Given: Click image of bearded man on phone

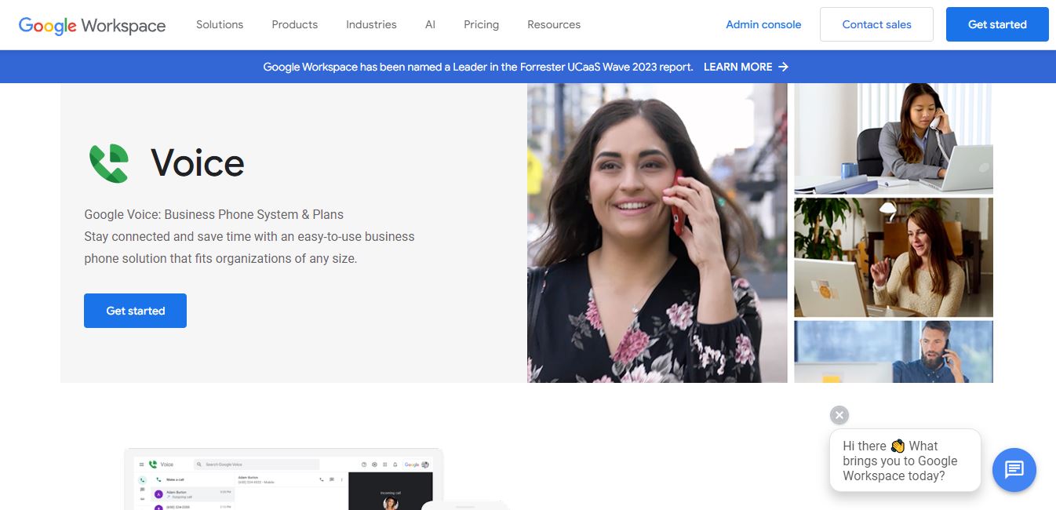Looking at the screenshot, I should (894, 352).
